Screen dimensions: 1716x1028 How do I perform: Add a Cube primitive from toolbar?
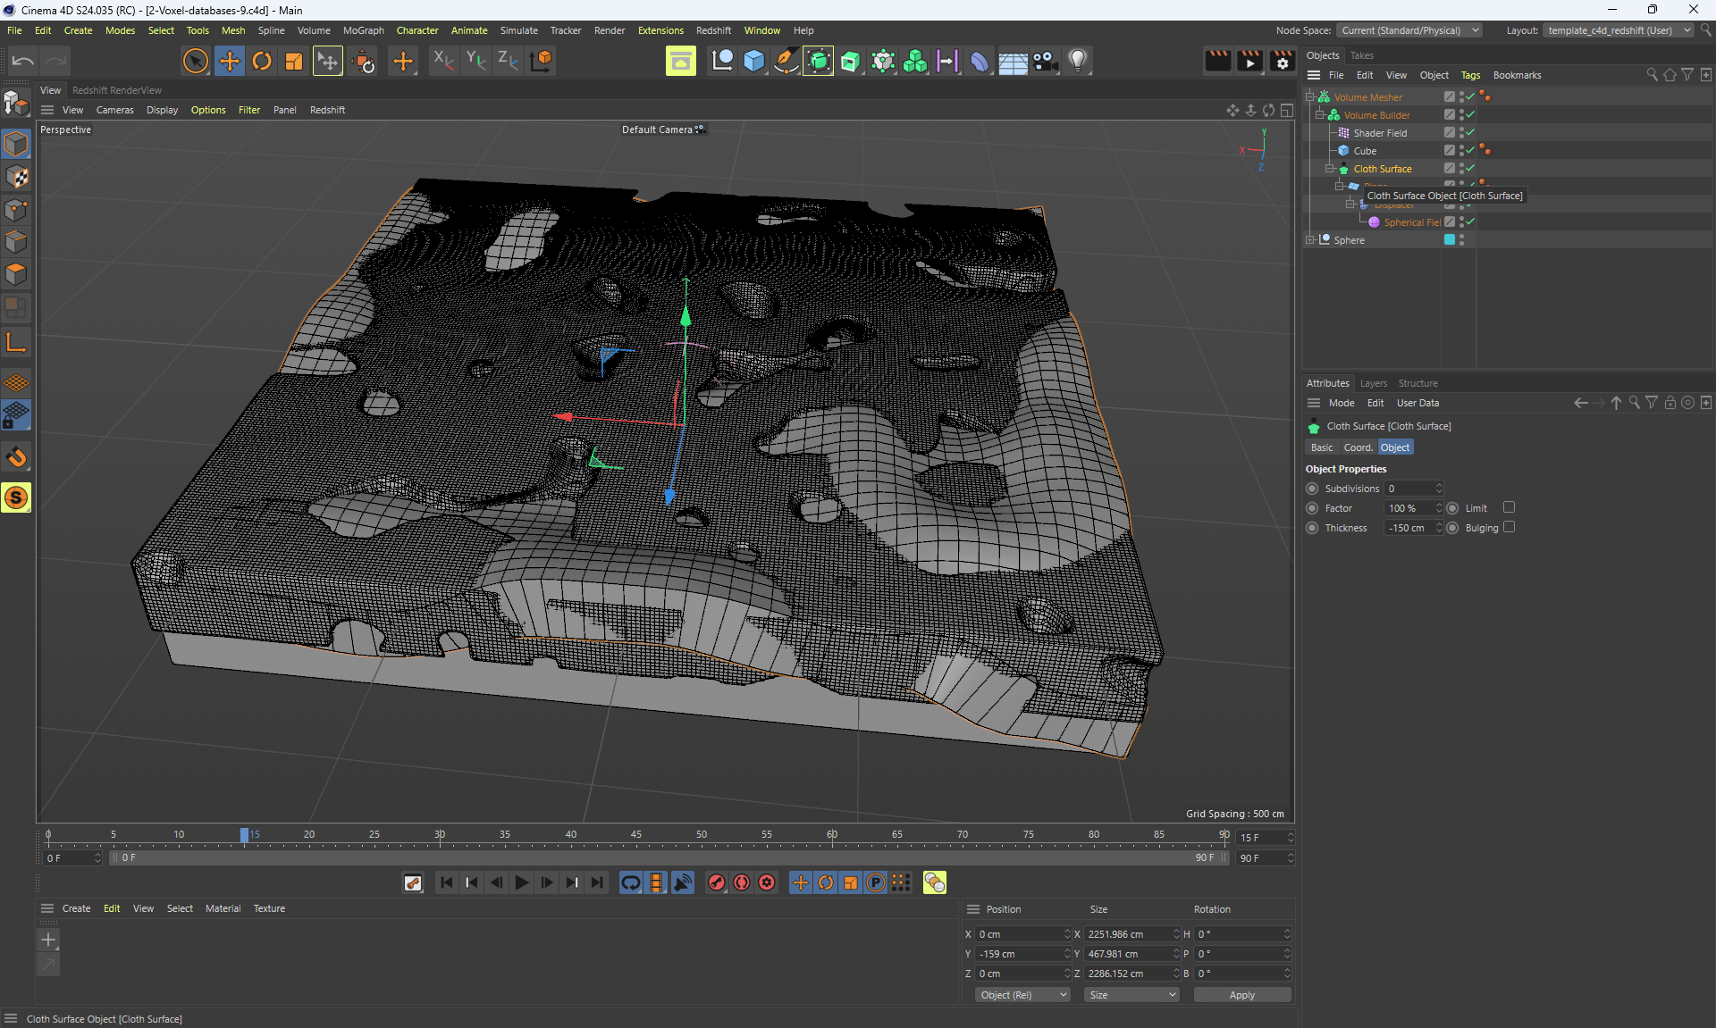click(753, 61)
